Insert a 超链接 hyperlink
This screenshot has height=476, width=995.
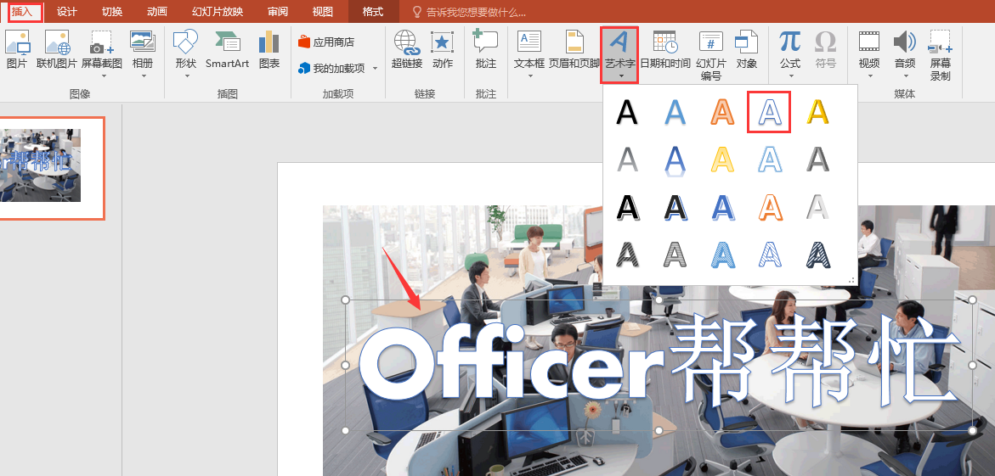pos(407,49)
